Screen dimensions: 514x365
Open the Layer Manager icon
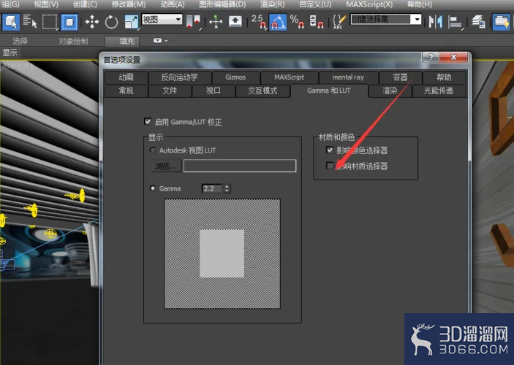(479, 22)
